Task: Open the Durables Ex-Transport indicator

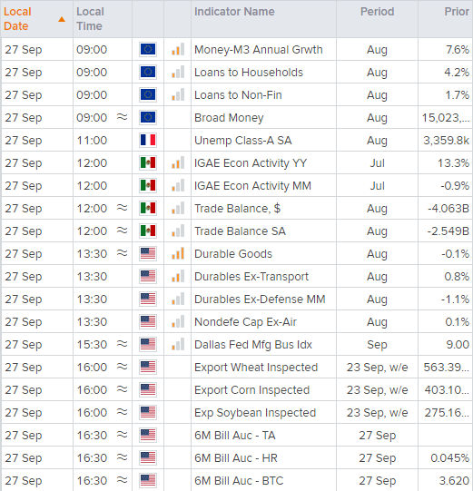Action: (251, 277)
